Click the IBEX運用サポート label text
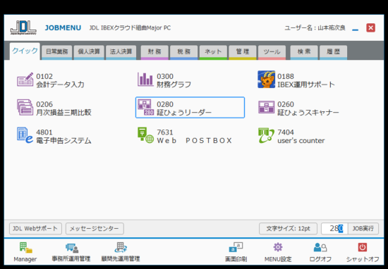The width and height of the screenshot is (388, 269). coord(306,85)
